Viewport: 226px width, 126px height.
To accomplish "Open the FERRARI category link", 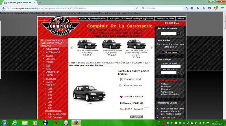I will pyautogui.click(x=50, y=62).
